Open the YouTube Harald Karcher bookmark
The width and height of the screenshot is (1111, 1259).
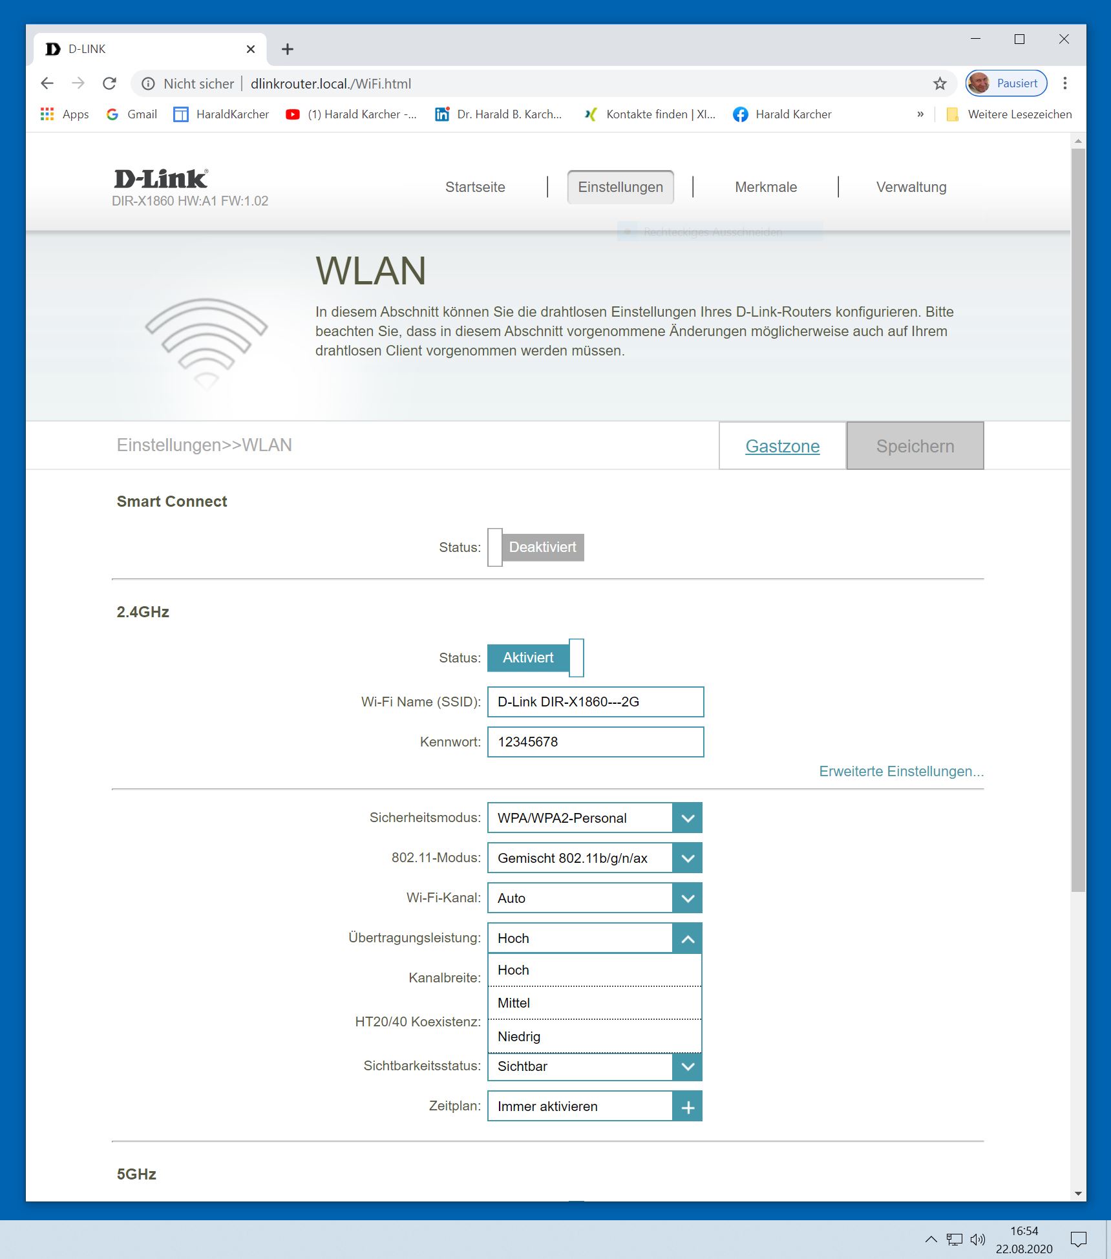(x=352, y=114)
